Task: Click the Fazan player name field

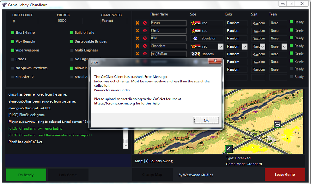Action: point(168,23)
